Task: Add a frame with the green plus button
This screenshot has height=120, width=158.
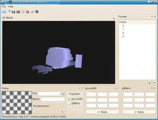Action: [150, 83]
